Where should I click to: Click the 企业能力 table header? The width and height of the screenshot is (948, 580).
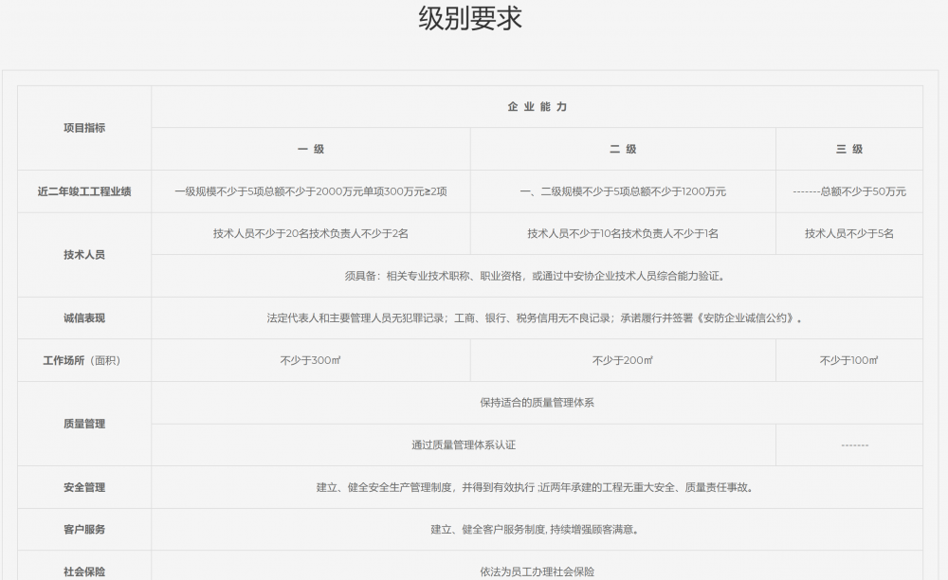537,107
